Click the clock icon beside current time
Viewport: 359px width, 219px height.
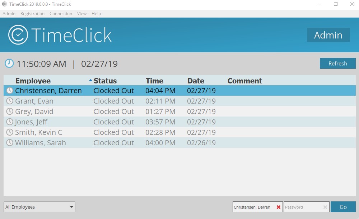9,64
